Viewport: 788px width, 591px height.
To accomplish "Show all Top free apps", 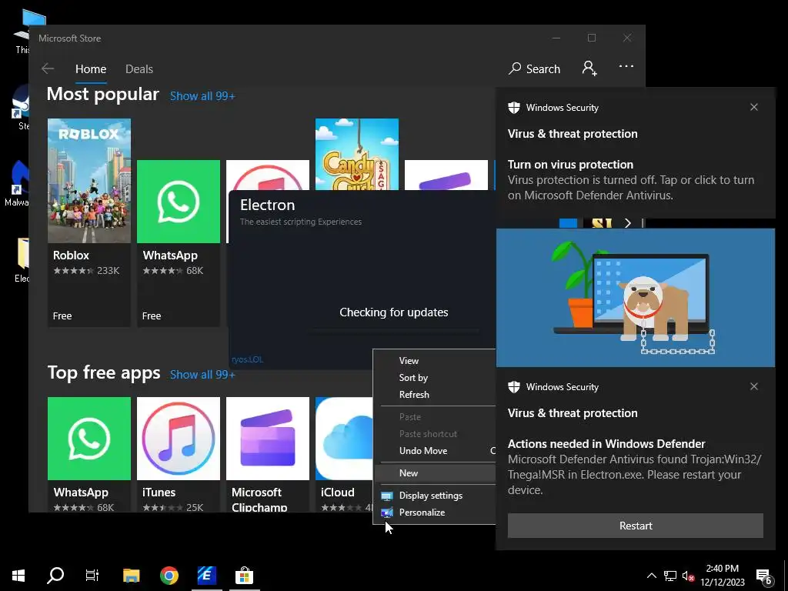I will coord(202,375).
